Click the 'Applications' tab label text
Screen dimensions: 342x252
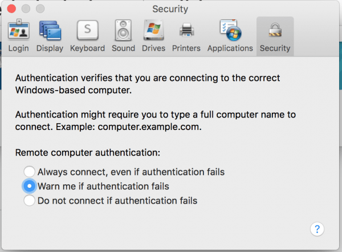[230, 48]
